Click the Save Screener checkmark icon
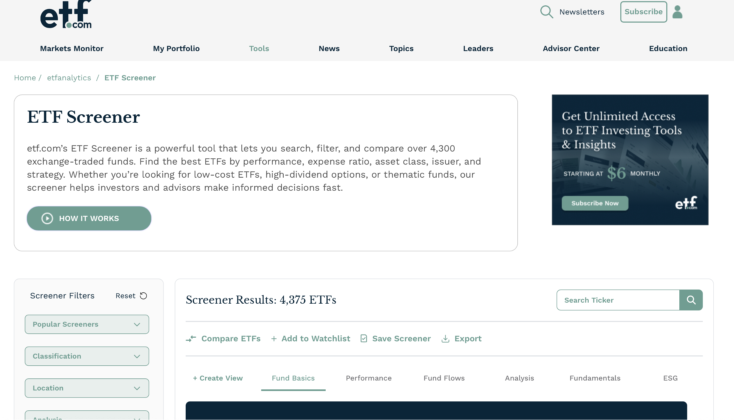734x420 pixels. point(364,339)
